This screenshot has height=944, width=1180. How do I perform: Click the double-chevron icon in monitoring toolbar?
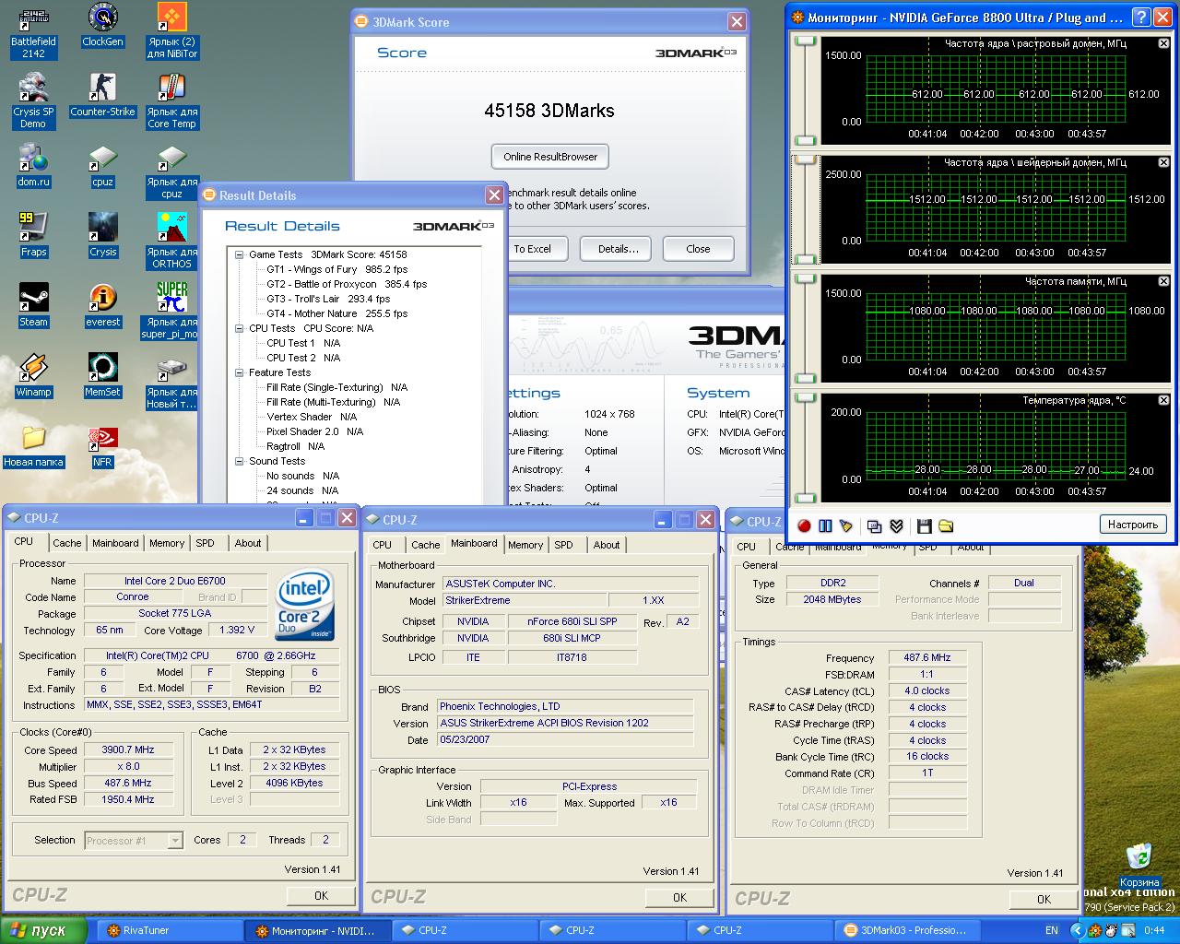[x=896, y=525]
